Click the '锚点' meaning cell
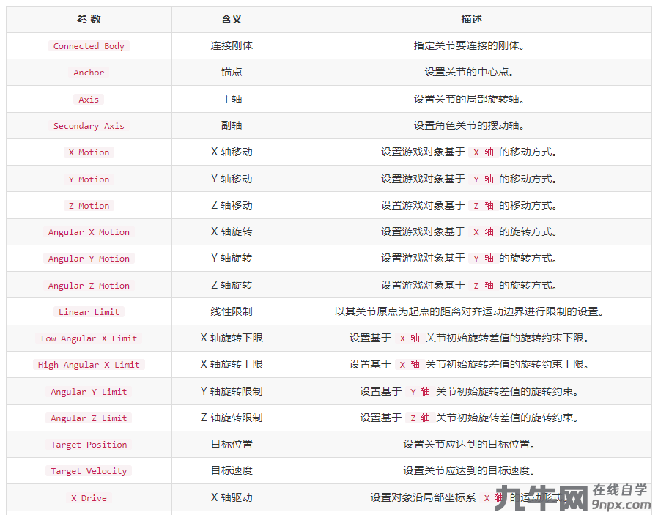 [232, 72]
